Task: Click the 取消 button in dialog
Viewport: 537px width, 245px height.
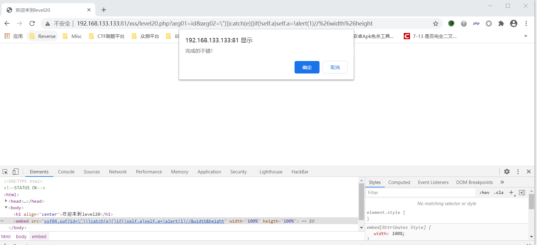Action: pos(335,67)
